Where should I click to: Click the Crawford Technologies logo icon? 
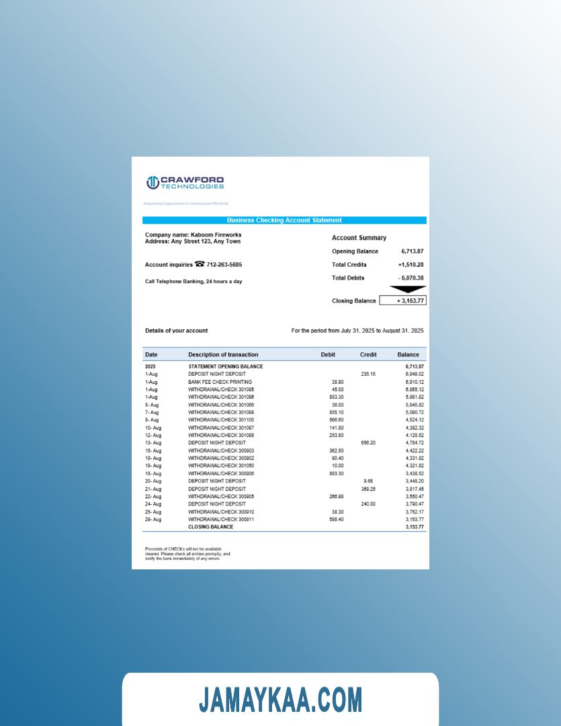153,182
